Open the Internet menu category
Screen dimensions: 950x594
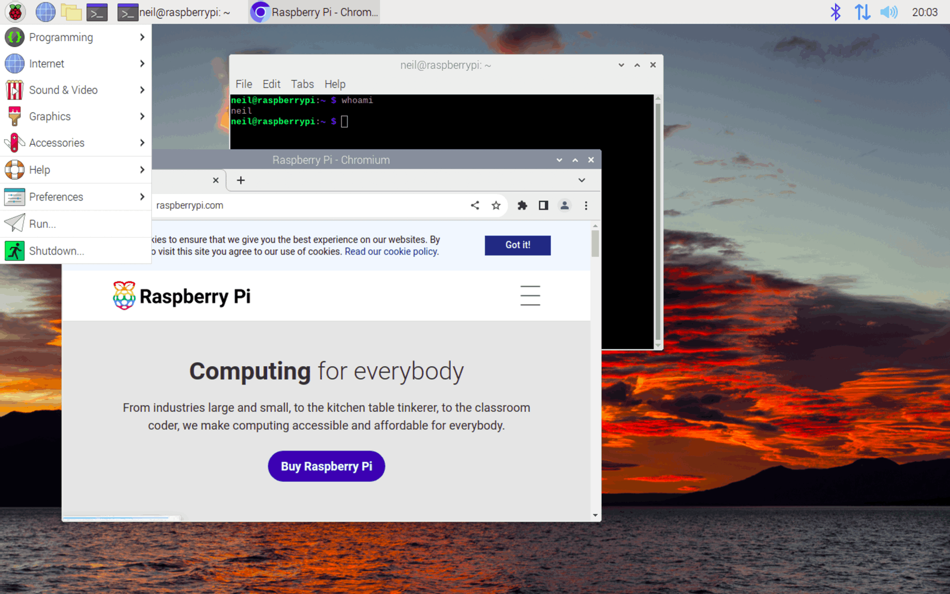[76, 64]
